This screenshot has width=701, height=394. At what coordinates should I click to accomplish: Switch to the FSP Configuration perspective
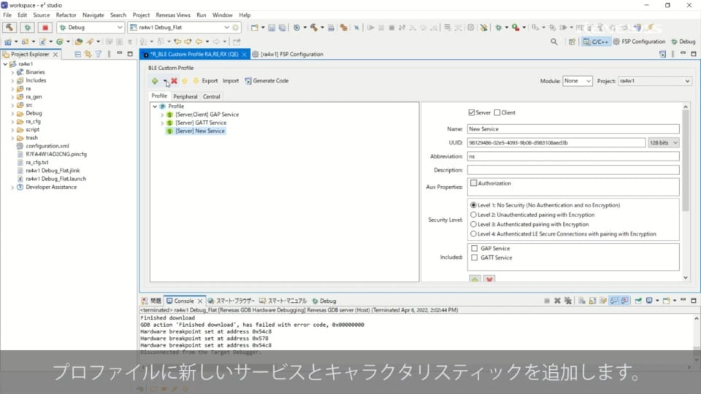coord(639,42)
